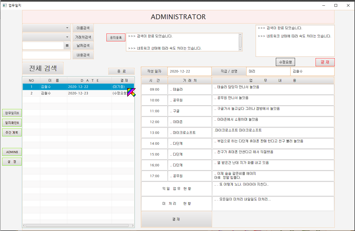
Task: Click the 날짜검색 button
Action: pyautogui.click(x=83, y=46)
